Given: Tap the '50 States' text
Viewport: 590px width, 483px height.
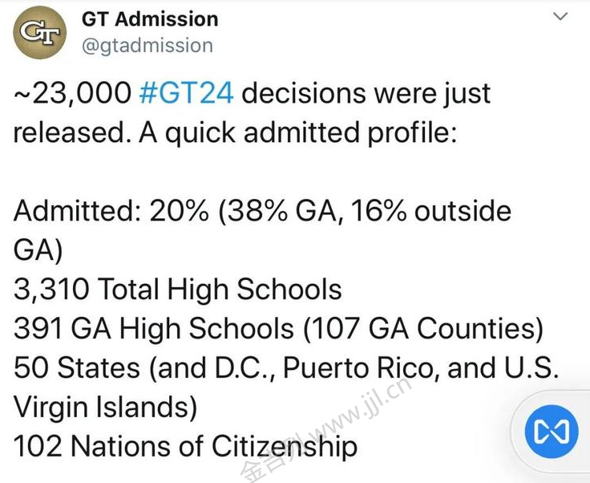Looking at the screenshot, I should click(77, 367).
